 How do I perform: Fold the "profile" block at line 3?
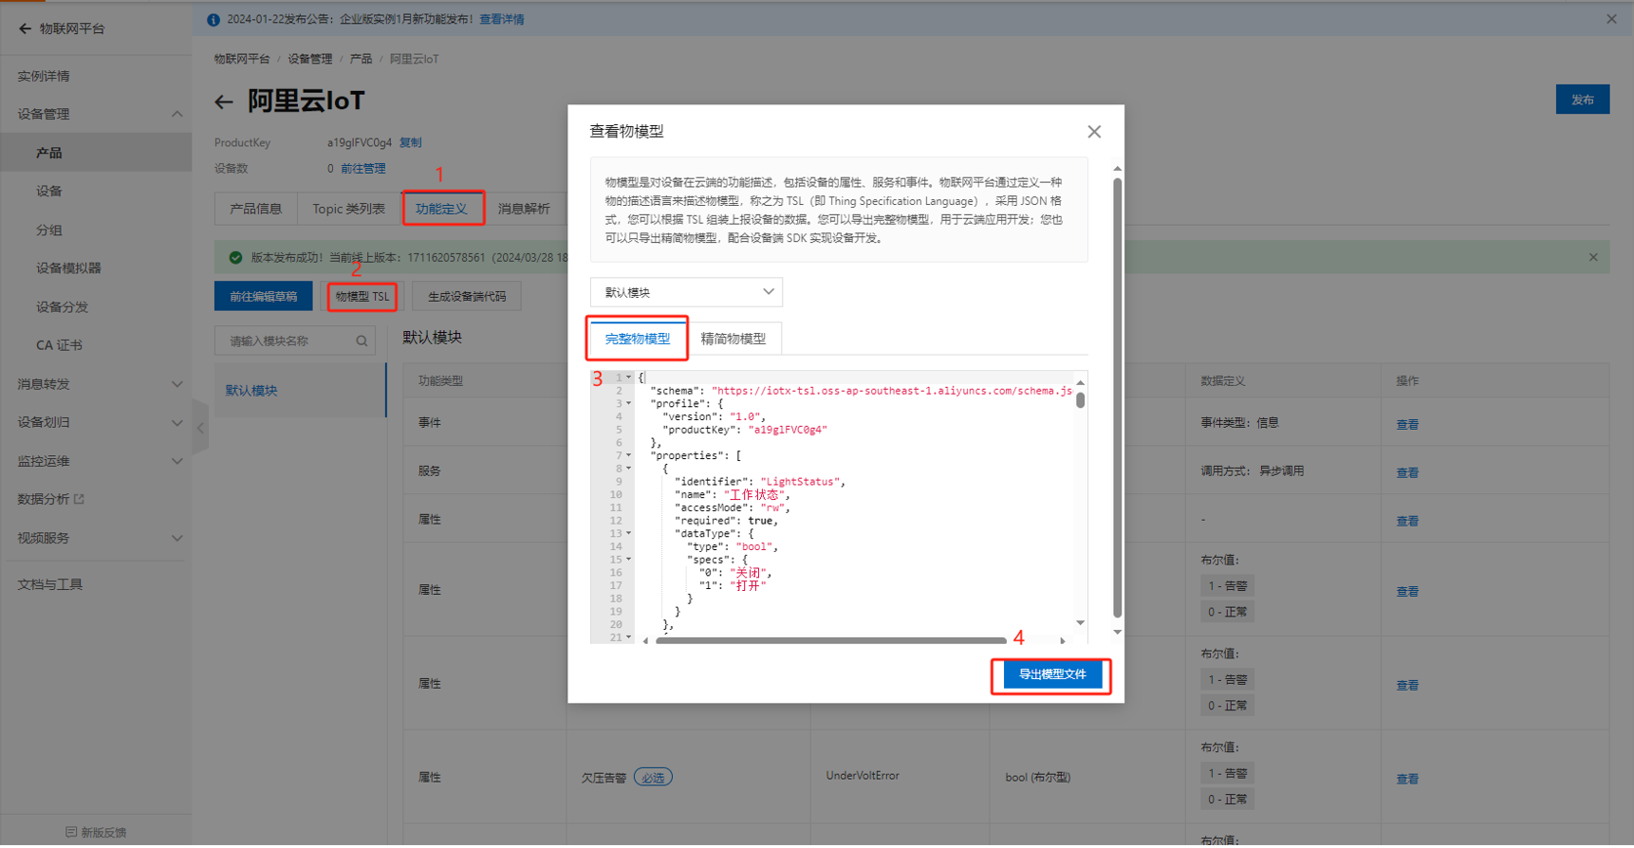628,404
